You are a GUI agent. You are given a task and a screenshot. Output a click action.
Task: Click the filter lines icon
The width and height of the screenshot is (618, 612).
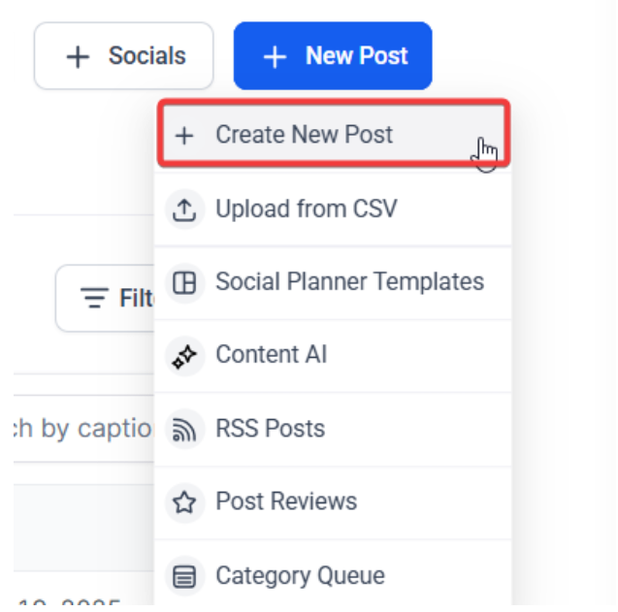tap(94, 299)
